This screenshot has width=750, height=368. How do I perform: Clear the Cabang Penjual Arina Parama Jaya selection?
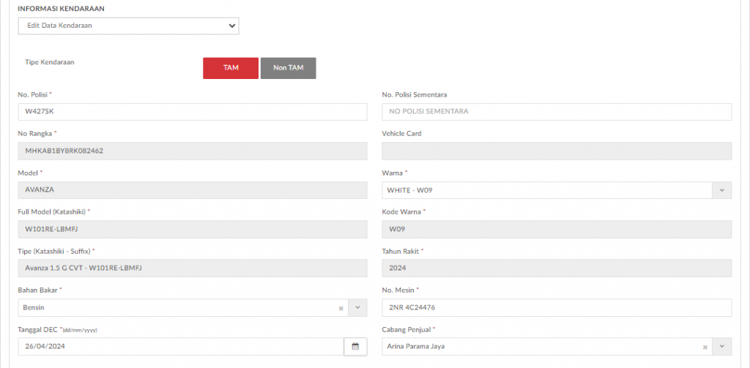click(x=705, y=347)
